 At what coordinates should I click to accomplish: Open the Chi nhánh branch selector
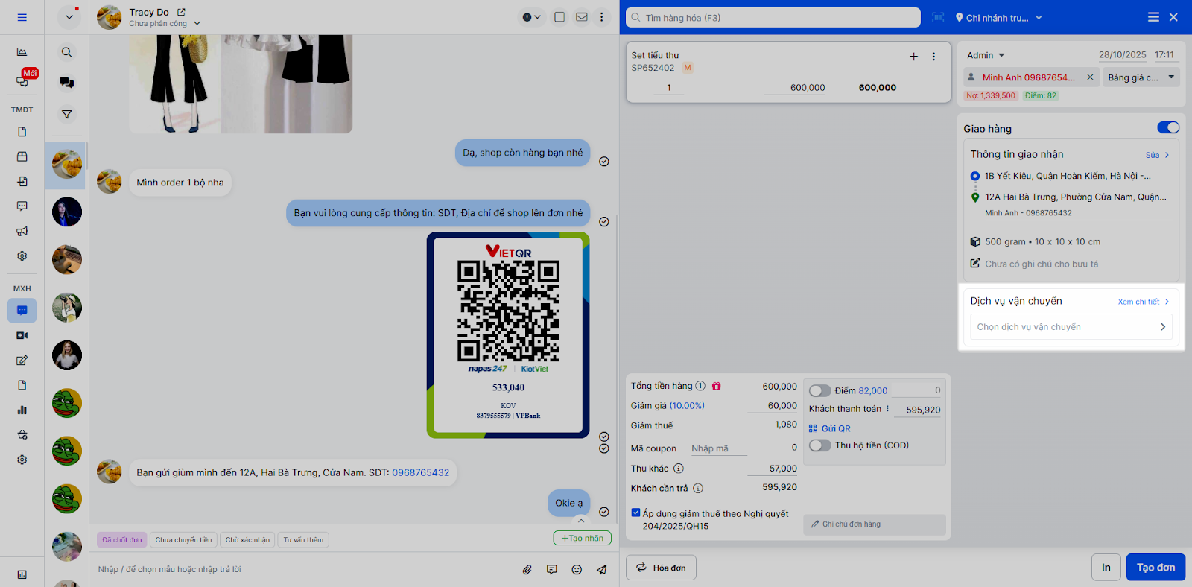998,17
